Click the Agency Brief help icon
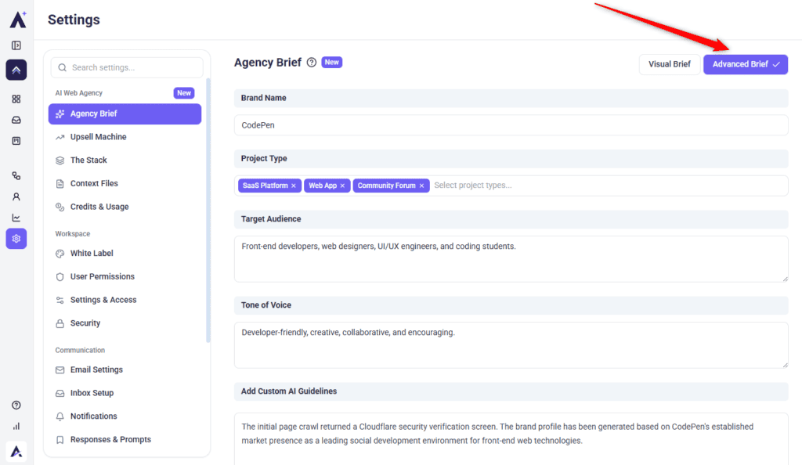 312,63
